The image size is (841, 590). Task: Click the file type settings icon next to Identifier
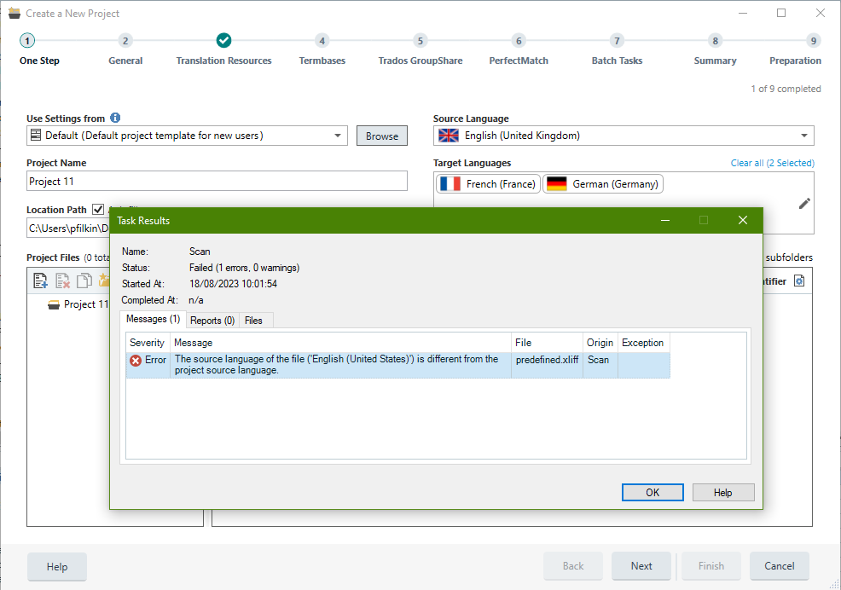point(799,281)
